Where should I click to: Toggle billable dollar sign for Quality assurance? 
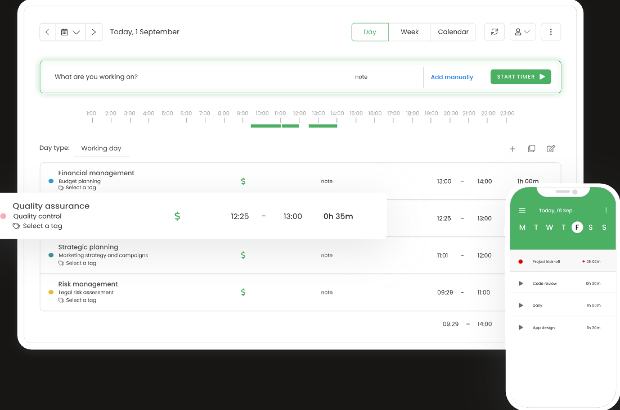(x=177, y=216)
